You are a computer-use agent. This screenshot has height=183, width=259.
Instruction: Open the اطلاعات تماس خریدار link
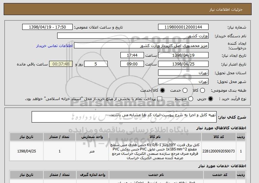pos(54,46)
